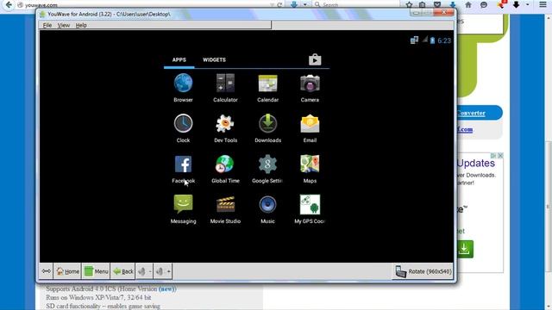This screenshot has width=552, height=310.
Task: Open the (new) link on webpage
Action: pos(167,289)
